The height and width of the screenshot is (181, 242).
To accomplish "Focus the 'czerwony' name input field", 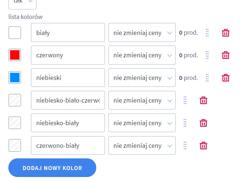I will pos(68,55).
